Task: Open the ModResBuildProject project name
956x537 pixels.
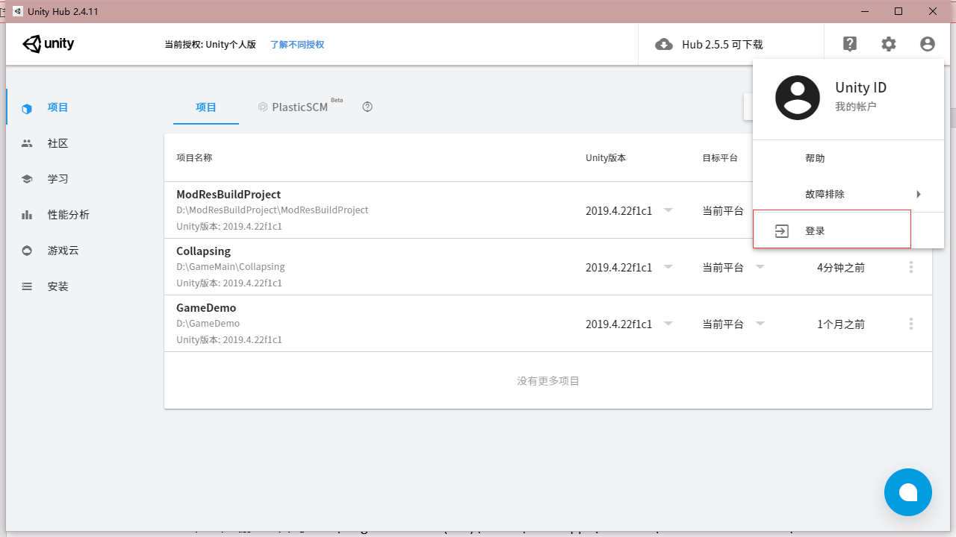Action: 229,195
